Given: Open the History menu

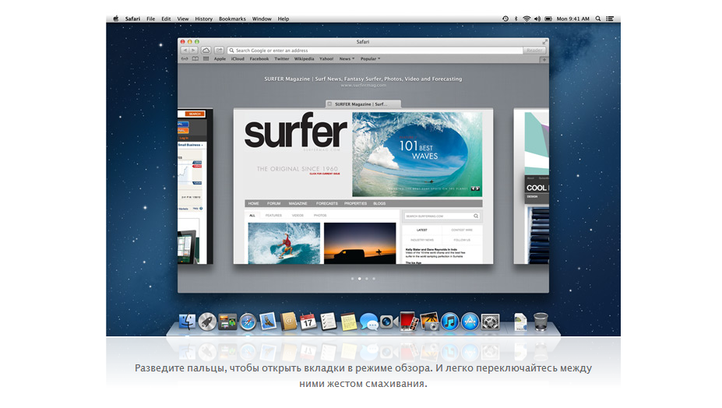Looking at the screenshot, I should point(203,19).
